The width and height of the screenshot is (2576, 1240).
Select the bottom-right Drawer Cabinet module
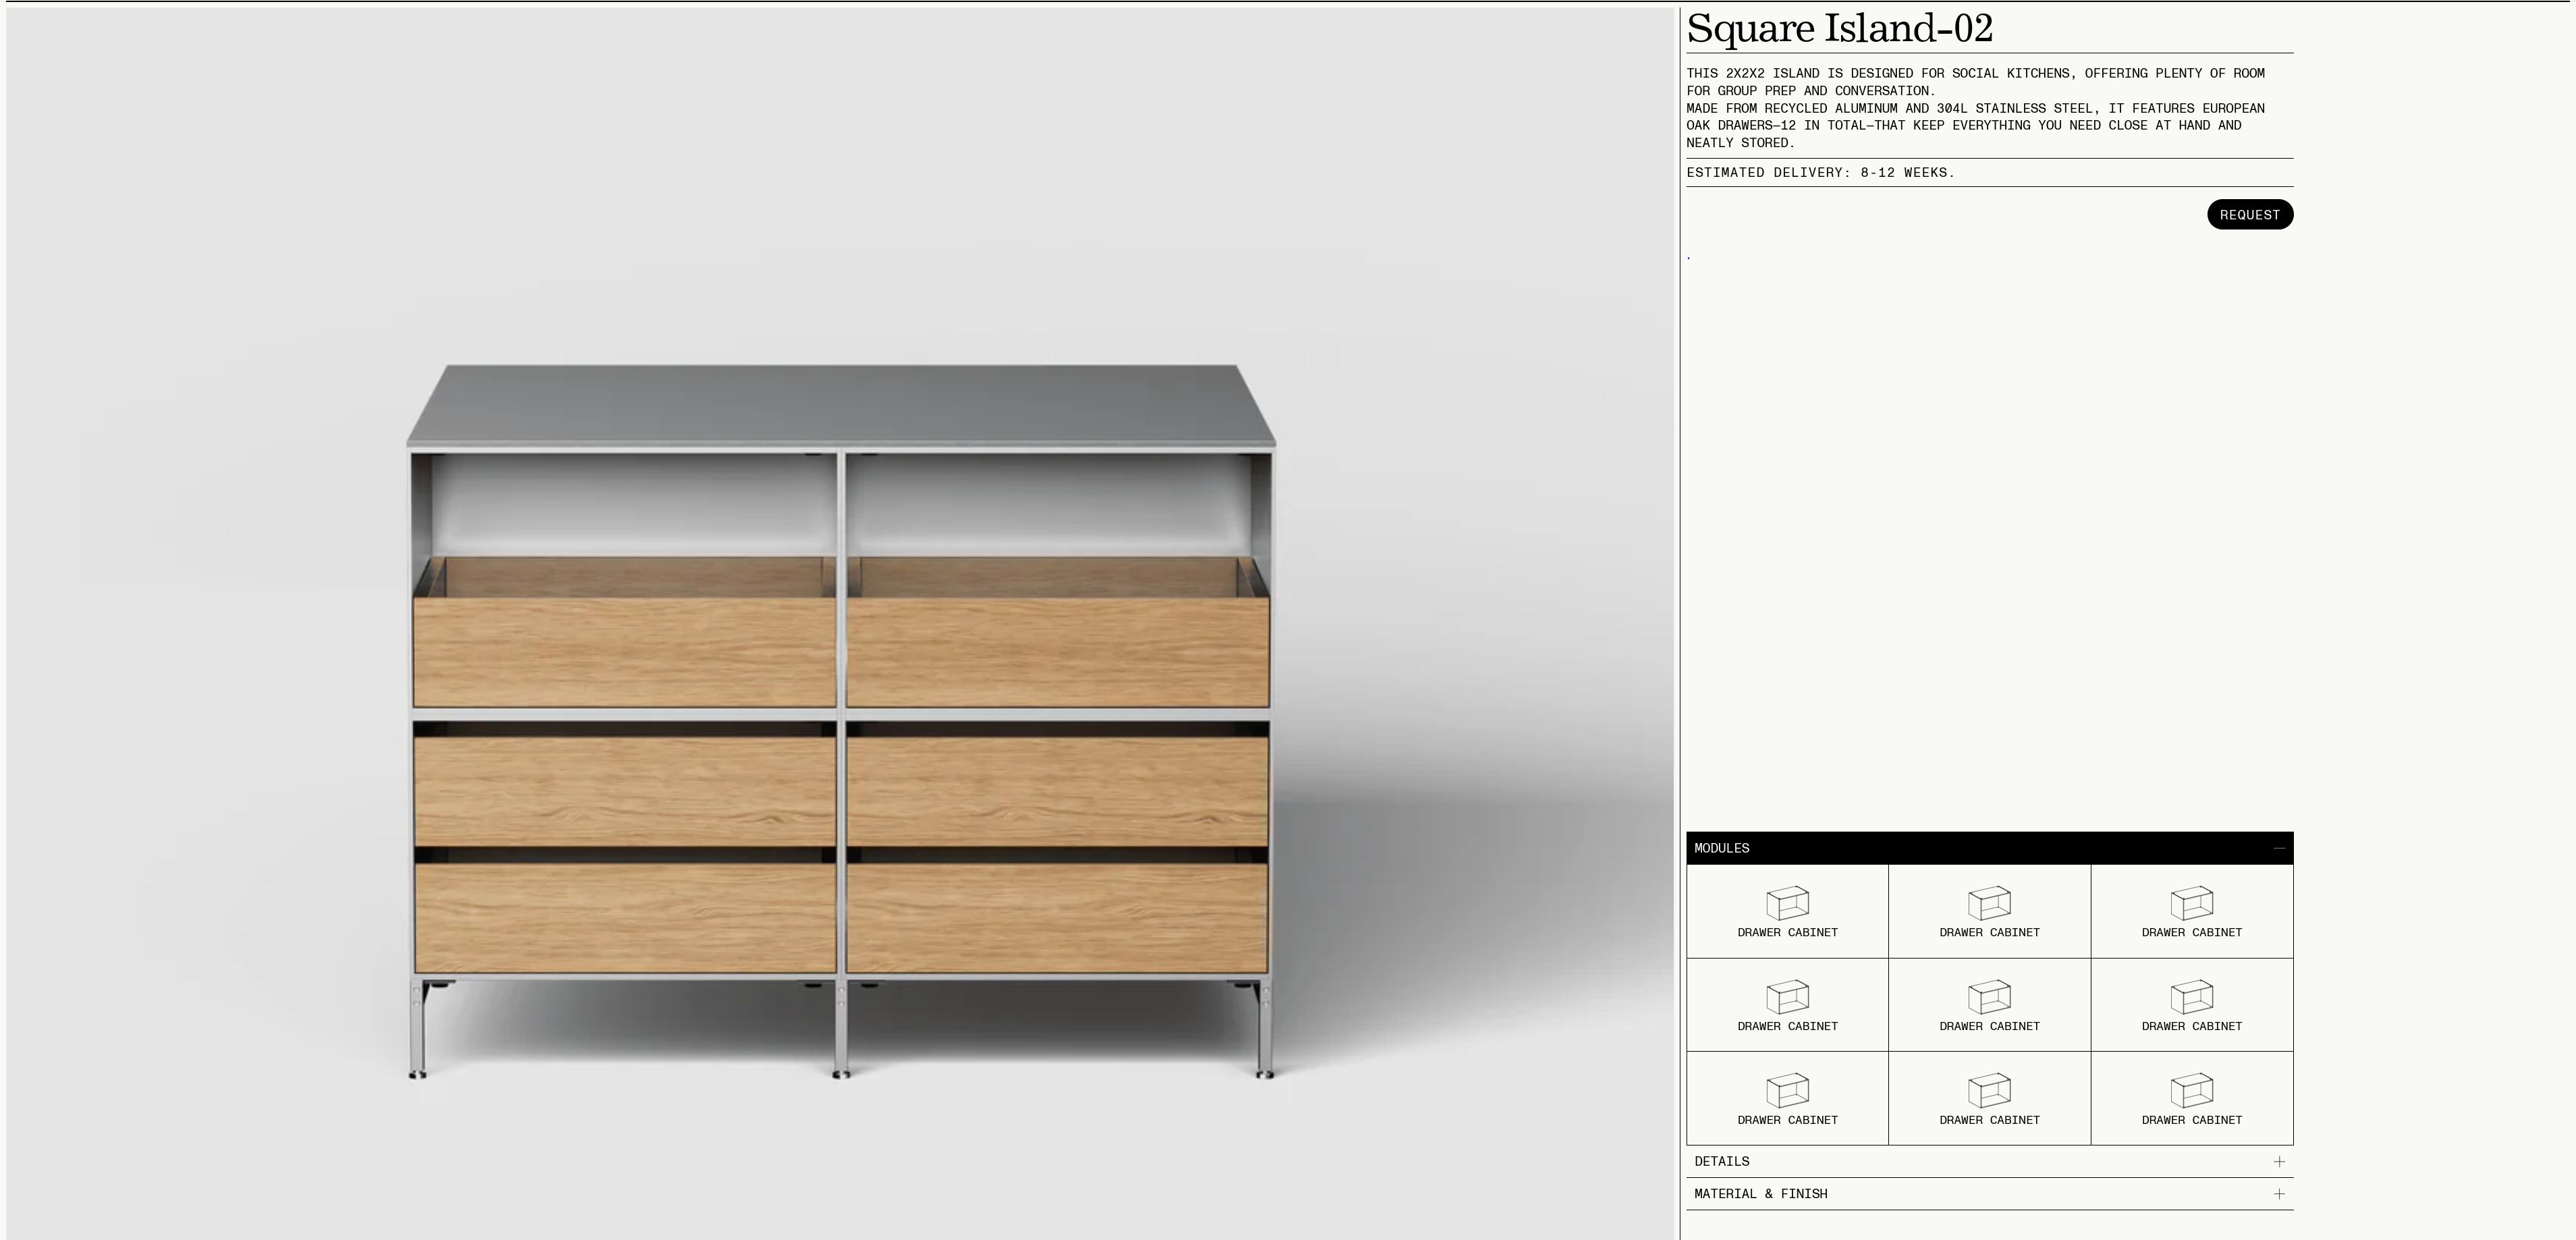2191,1099
